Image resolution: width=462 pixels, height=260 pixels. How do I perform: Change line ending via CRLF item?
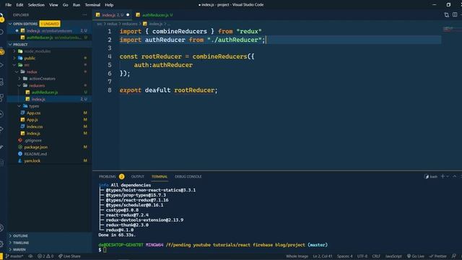tap(376, 256)
